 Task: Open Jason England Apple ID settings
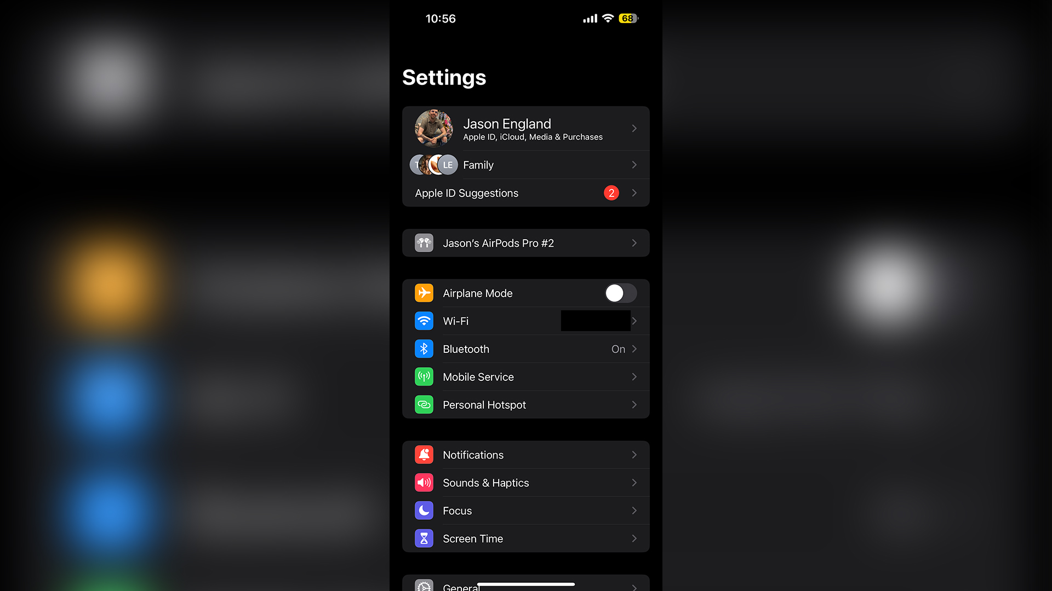[x=525, y=129]
